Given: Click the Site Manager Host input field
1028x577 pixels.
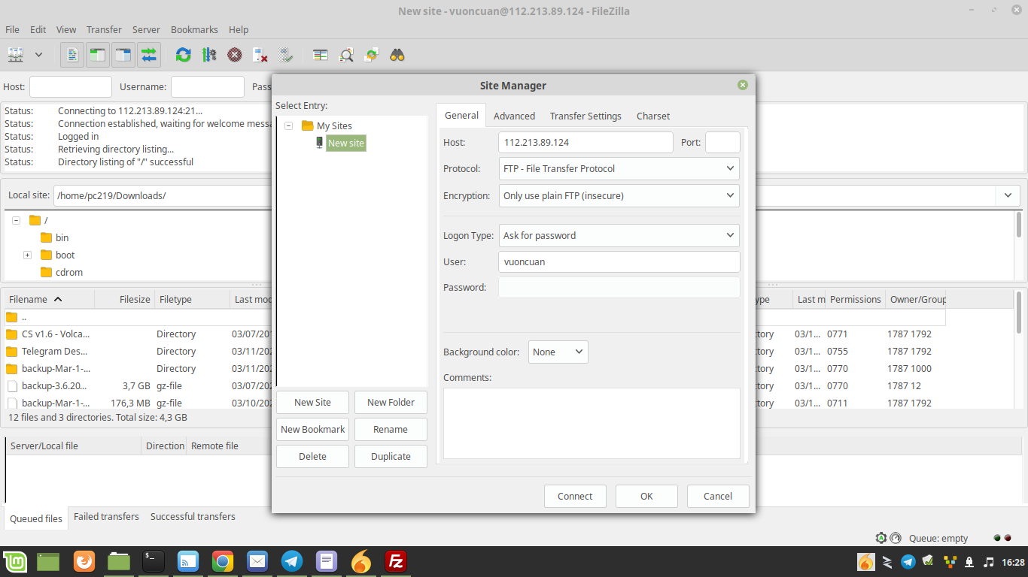Looking at the screenshot, I should click(585, 142).
